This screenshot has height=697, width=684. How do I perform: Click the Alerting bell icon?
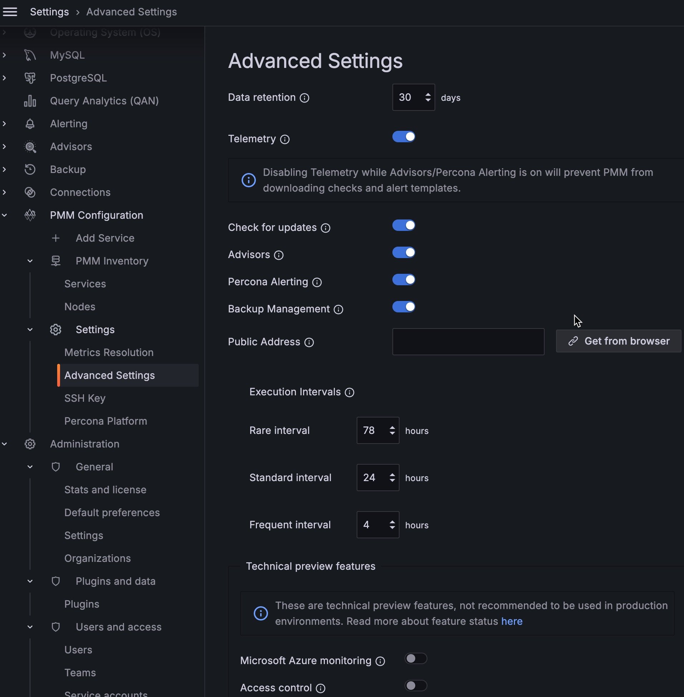pyautogui.click(x=30, y=124)
